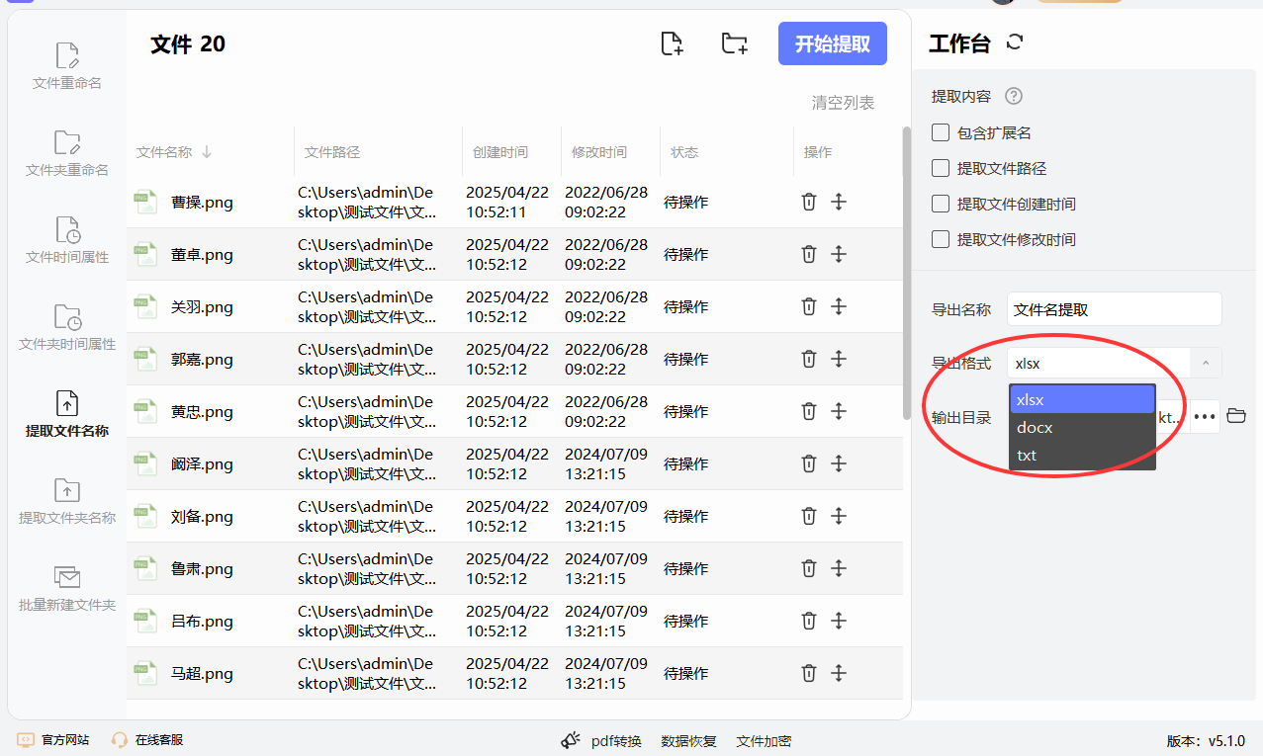The image size is (1263, 756).
Task: Click reorder icon on 关羽.png row
Action: (839, 306)
